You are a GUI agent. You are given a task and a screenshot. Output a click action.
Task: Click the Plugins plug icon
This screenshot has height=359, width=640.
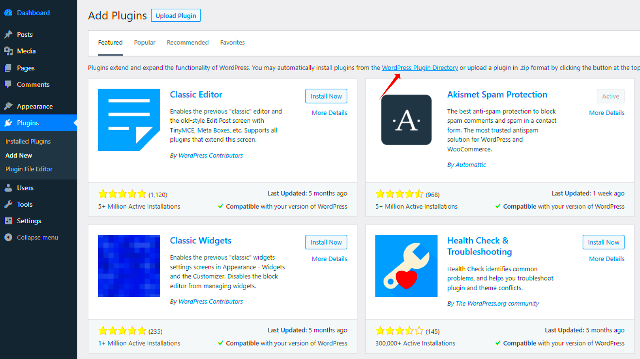[x=8, y=123]
